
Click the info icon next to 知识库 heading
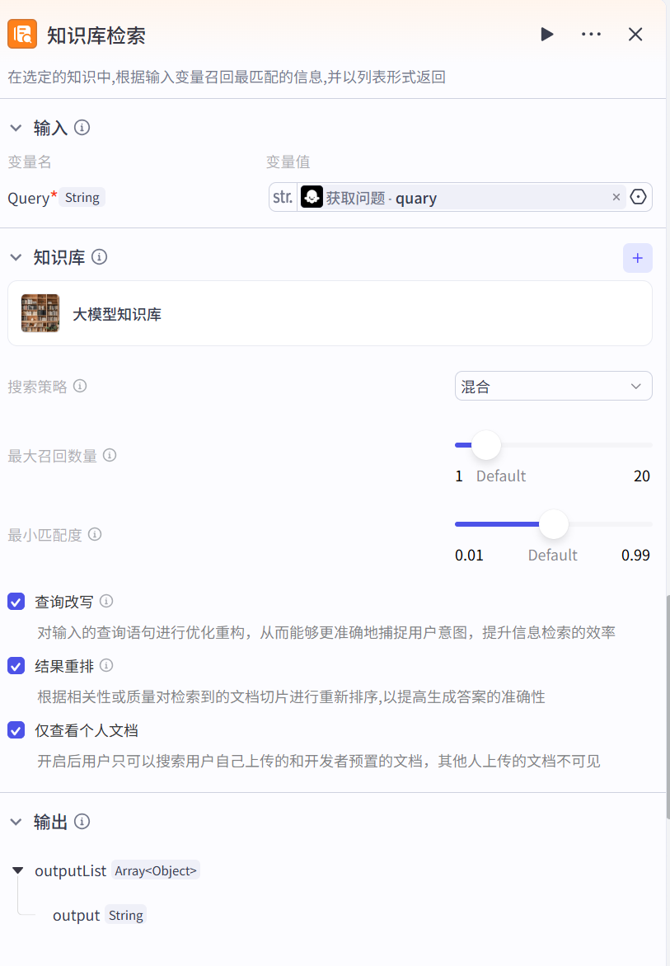click(99, 257)
